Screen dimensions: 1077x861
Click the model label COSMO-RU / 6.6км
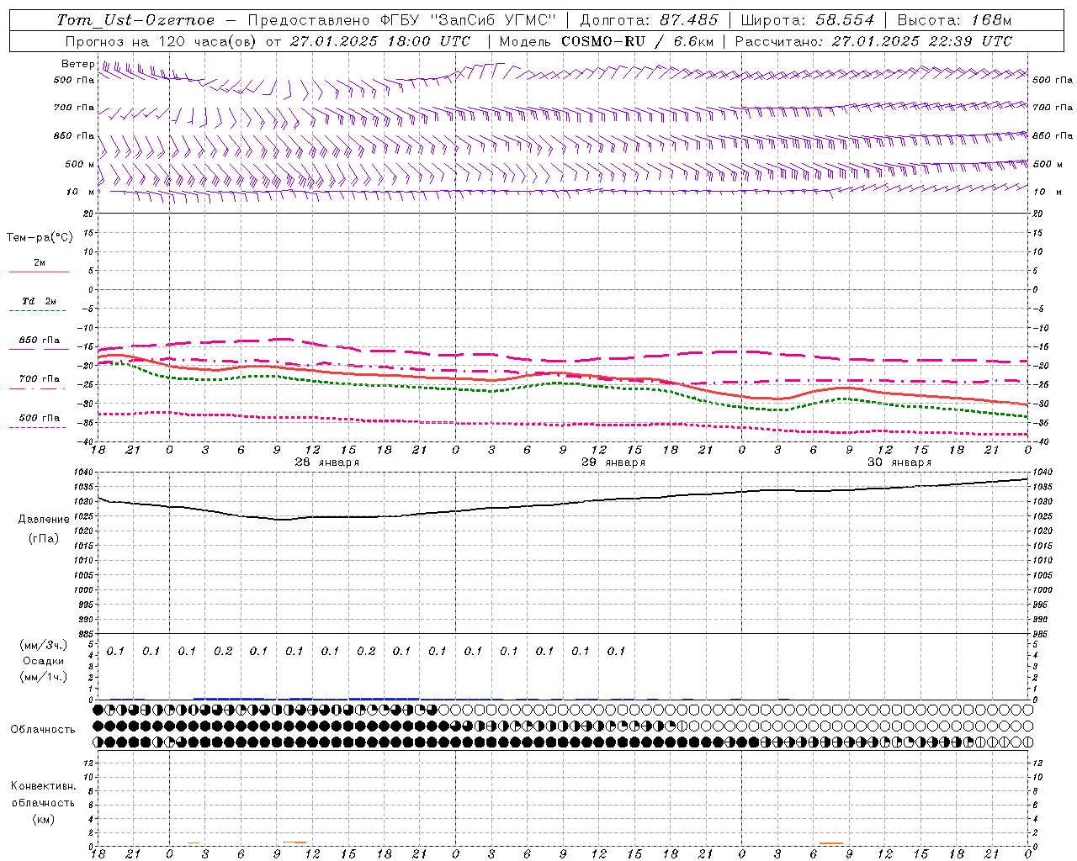pyautogui.click(x=637, y=41)
